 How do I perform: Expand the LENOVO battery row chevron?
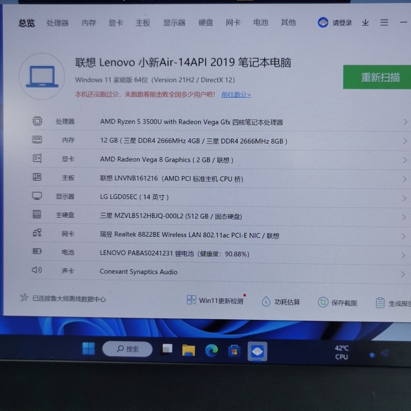403,255
